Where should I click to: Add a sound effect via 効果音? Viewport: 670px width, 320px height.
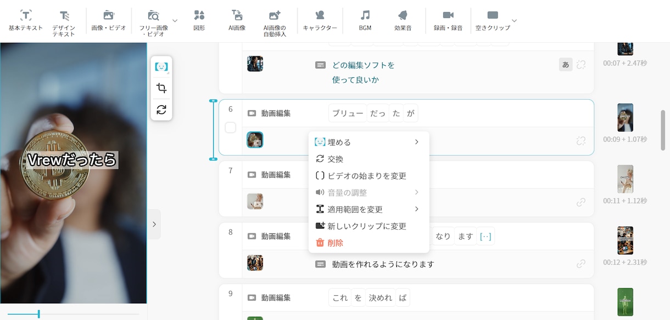pos(403,20)
